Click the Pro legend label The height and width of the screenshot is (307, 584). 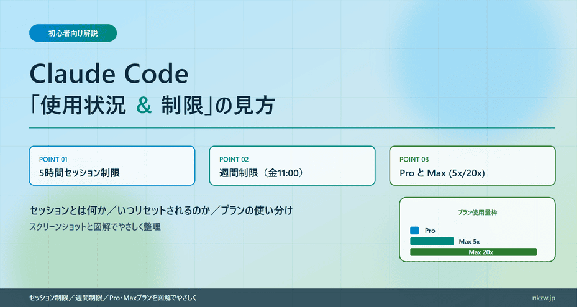pyautogui.click(x=430, y=231)
